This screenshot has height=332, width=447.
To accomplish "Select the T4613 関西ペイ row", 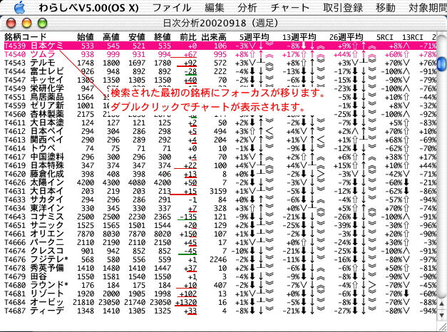I will click(x=220, y=140).
